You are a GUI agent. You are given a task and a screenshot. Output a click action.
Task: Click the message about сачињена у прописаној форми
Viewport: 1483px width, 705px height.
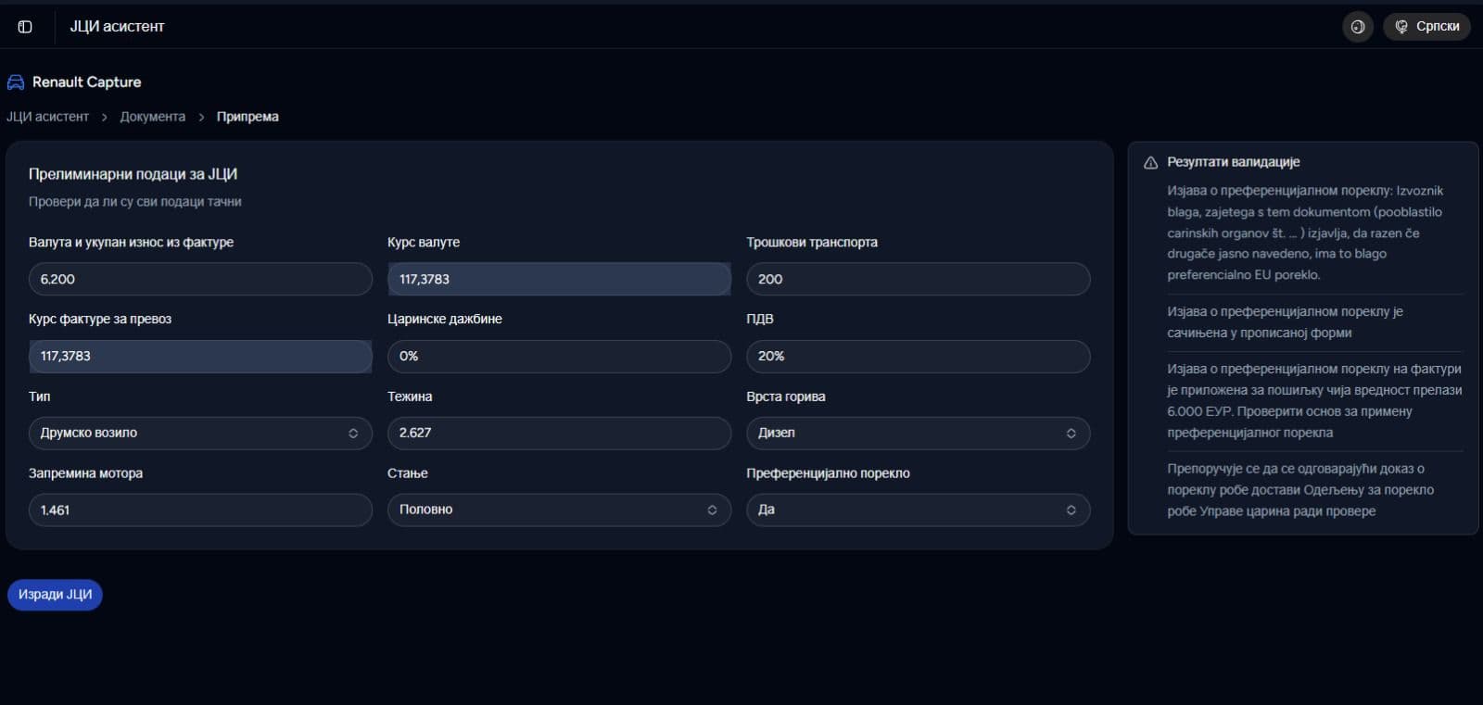[1285, 322]
